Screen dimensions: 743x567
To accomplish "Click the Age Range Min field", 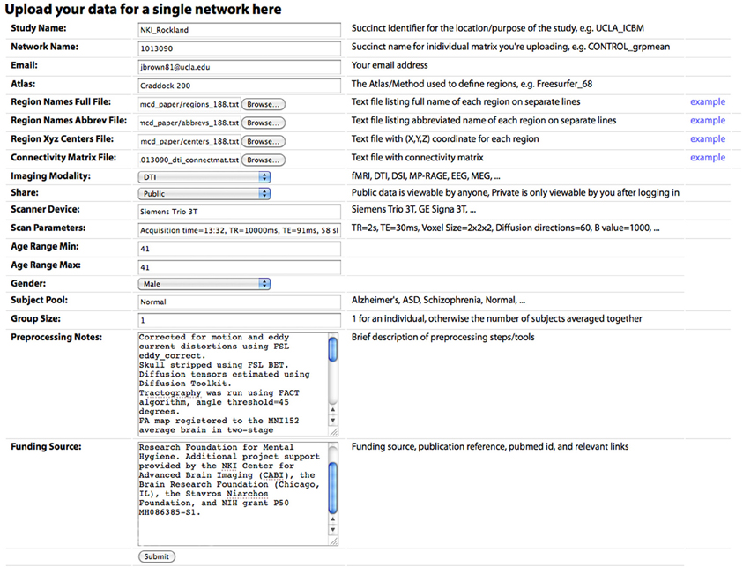I will pyautogui.click(x=240, y=249).
